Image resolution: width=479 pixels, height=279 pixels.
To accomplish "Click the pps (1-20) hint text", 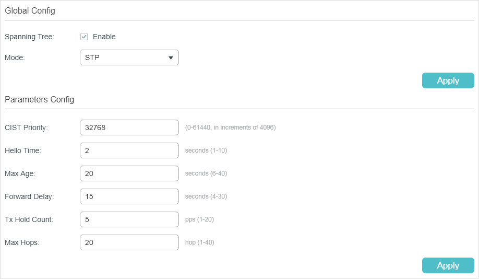I will [199, 219].
